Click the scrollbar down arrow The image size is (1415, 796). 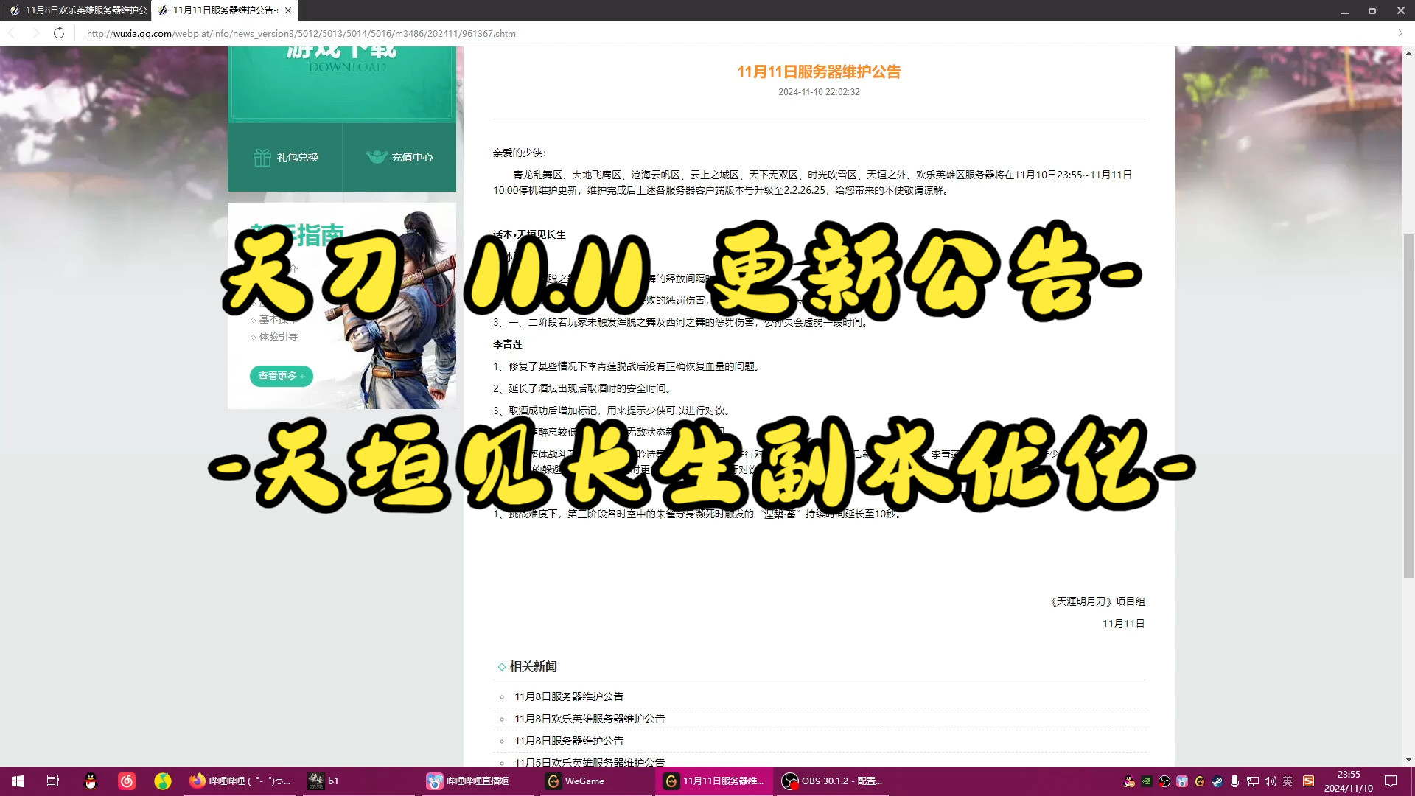point(1408,760)
